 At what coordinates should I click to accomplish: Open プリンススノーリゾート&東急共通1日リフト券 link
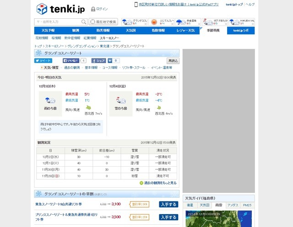point(66,217)
